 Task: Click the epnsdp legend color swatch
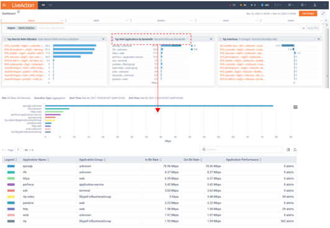pyautogui.click(x=11, y=166)
